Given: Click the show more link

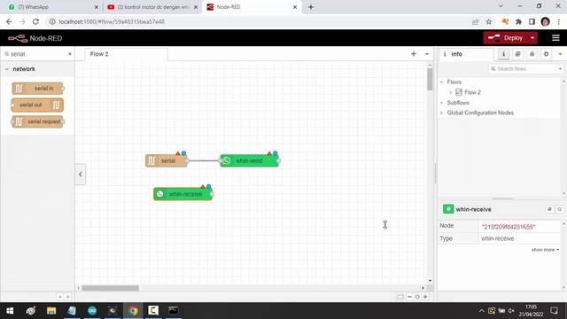Looking at the screenshot, I should [545, 250].
